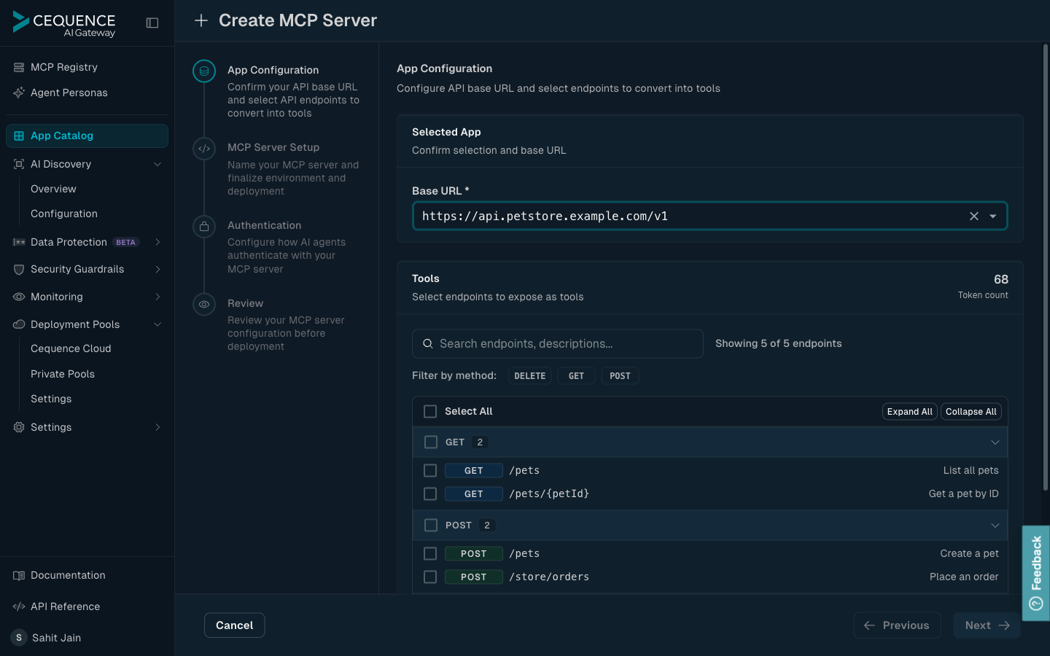Screen dimensions: 1050x656
Task: Click the Agent Personas sparkle icon
Action: pyautogui.click(x=19, y=93)
